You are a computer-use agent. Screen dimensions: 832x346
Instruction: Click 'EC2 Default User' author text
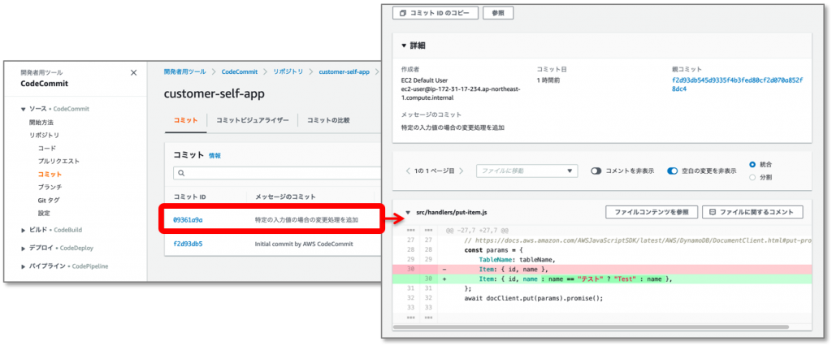click(x=425, y=80)
